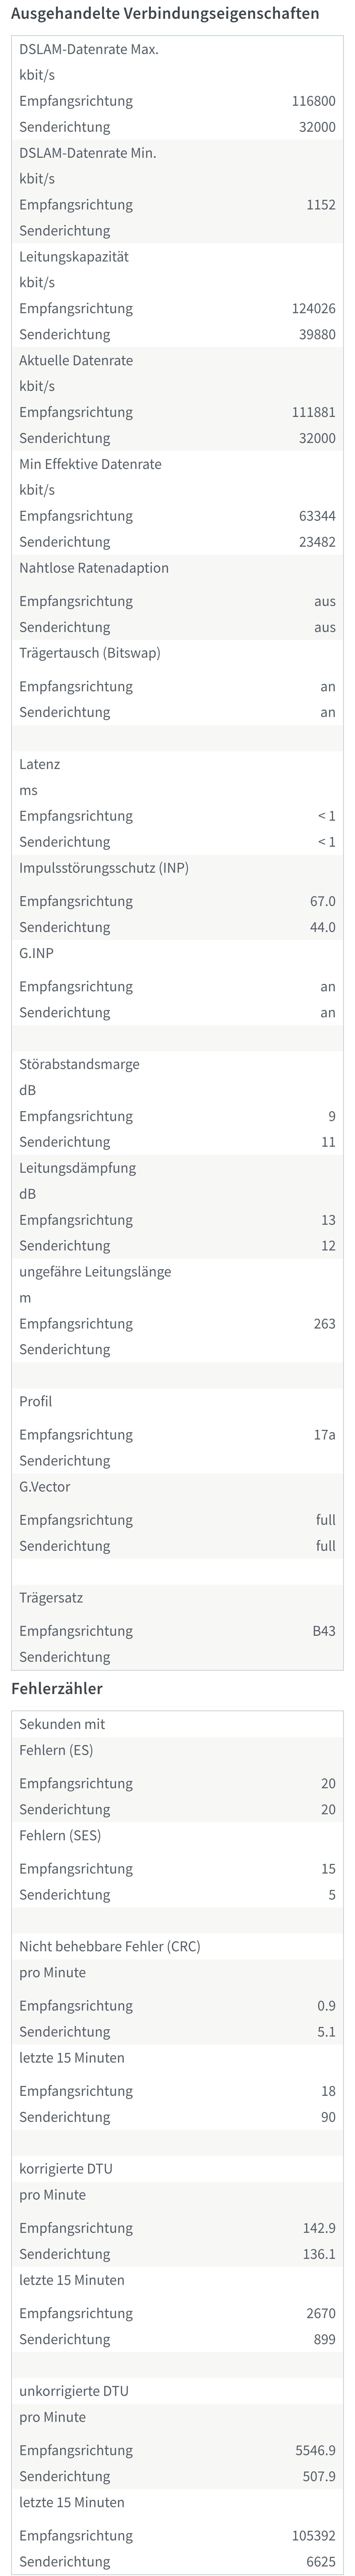Select the Trägertausch (Bitswap) label
Image resolution: width=355 pixels, height=2576 pixels.
click(x=90, y=653)
